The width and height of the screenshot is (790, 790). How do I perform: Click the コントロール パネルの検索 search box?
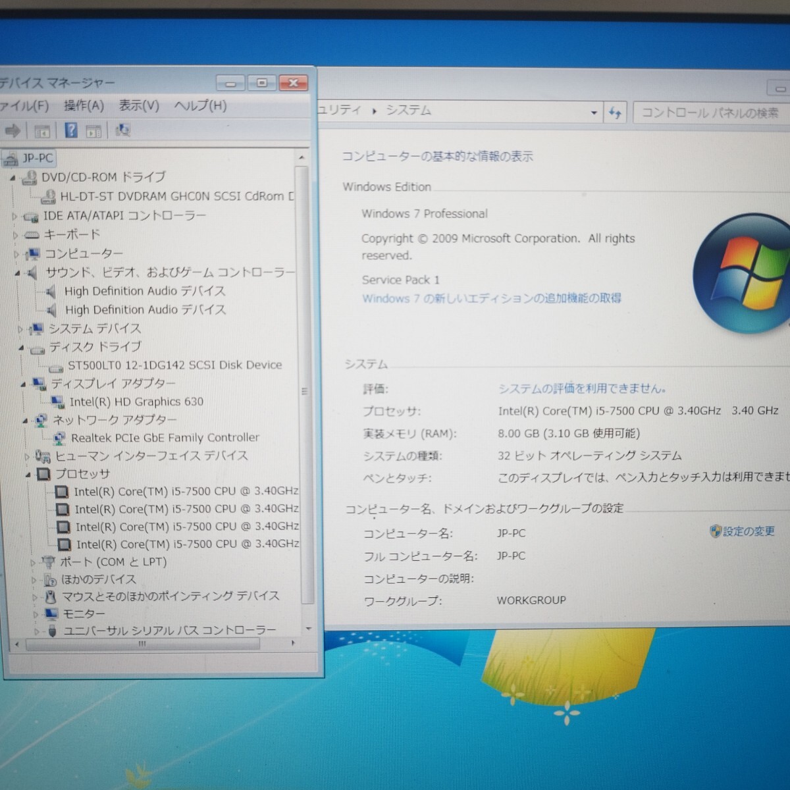tap(711, 113)
